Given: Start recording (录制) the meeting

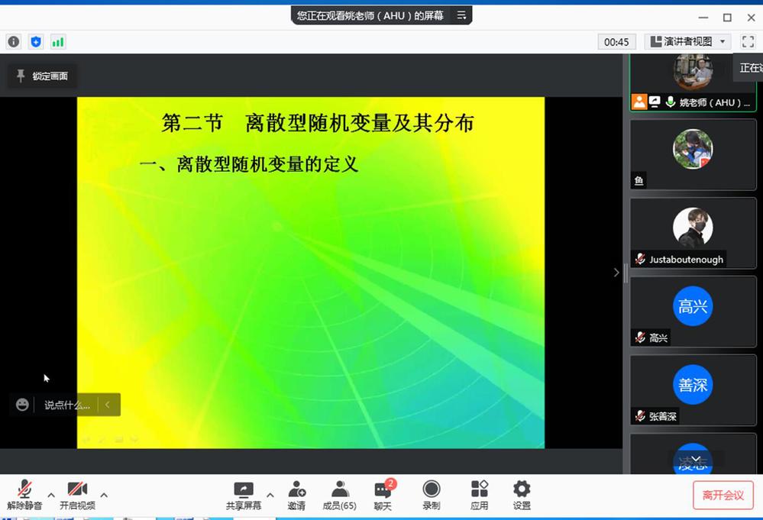Looking at the screenshot, I should pyautogui.click(x=431, y=495).
